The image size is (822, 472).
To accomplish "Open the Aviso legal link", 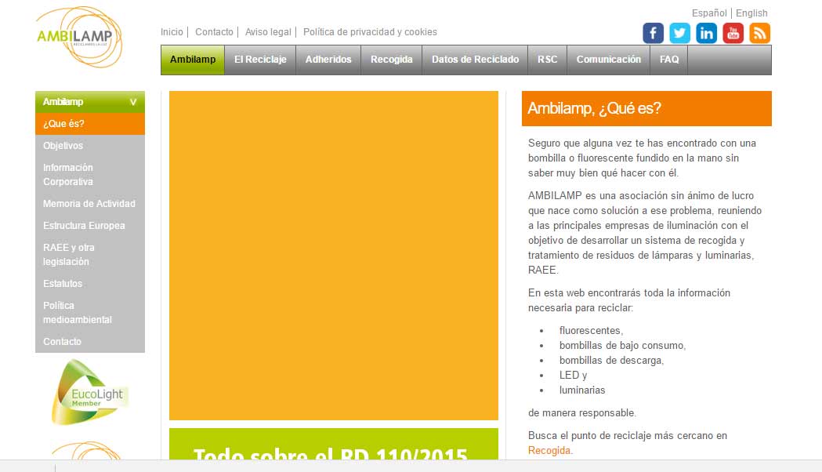I will 269,32.
